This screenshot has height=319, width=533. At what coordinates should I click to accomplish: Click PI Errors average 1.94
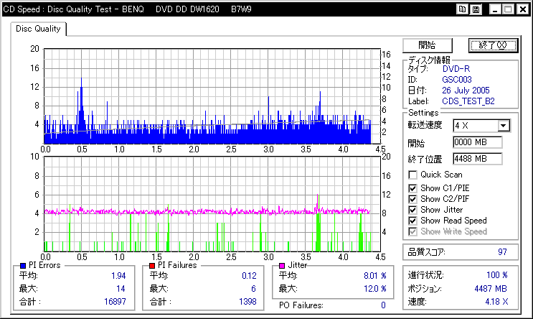point(118,276)
